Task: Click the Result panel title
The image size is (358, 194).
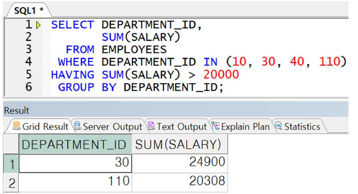Action: tap(17, 110)
